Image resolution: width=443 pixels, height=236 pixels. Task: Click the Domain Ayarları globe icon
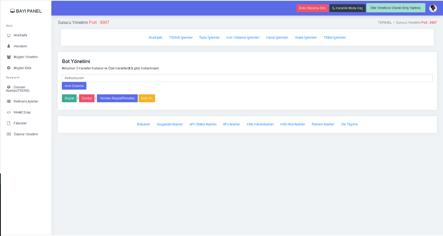[x=9, y=87]
